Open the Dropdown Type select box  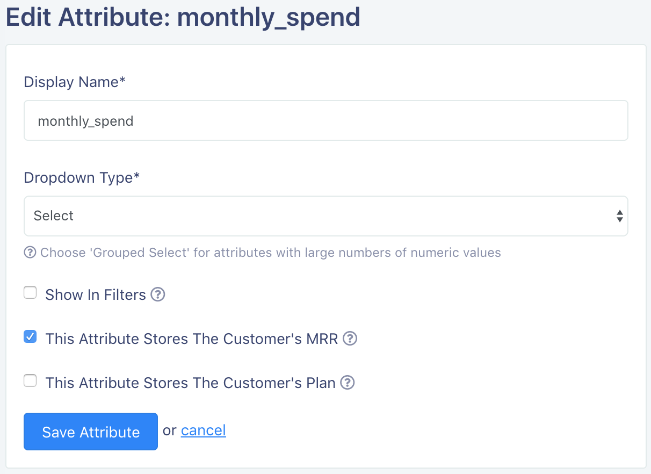click(326, 216)
